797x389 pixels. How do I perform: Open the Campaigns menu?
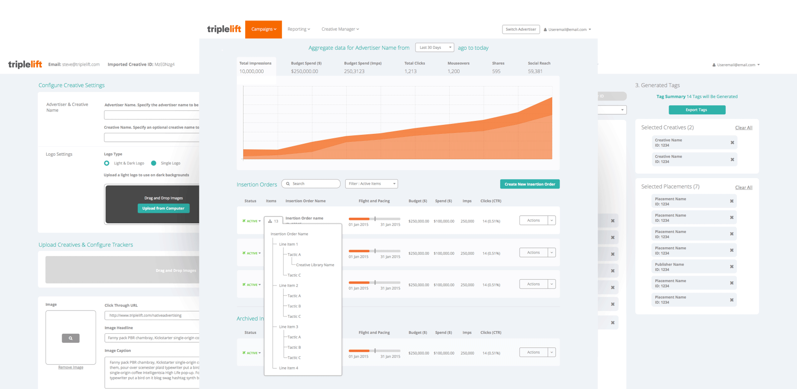[264, 29]
